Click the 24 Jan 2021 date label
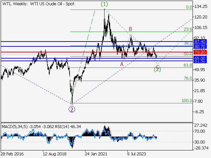 coord(96,153)
